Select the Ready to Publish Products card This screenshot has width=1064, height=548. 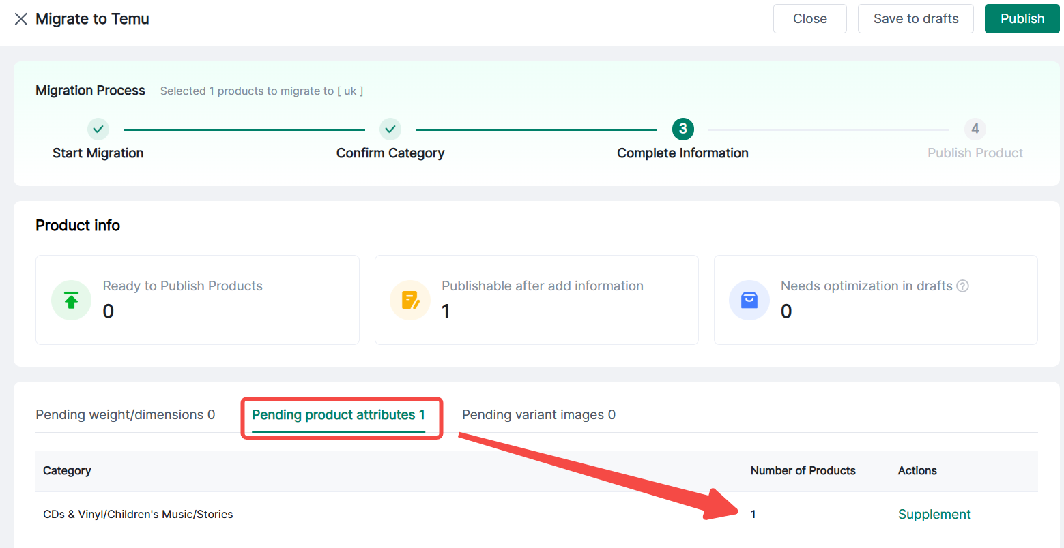tap(197, 300)
